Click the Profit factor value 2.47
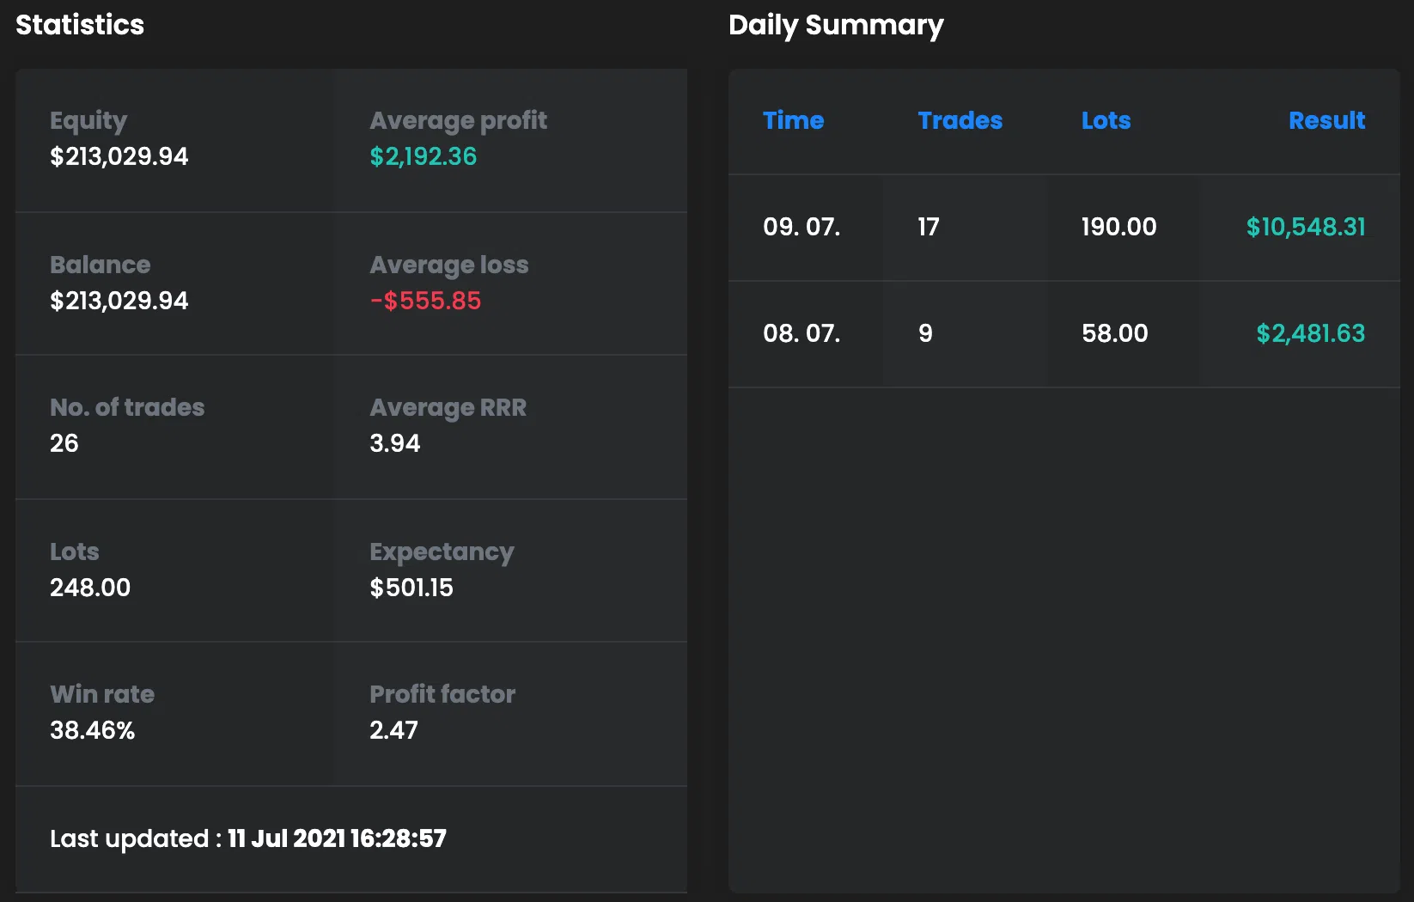Image resolution: width=1414 pixels, height=902 pixels. 393,731
